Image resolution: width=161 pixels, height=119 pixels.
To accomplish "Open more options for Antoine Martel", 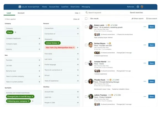I will pyautogui.click(x=145, y=63).
